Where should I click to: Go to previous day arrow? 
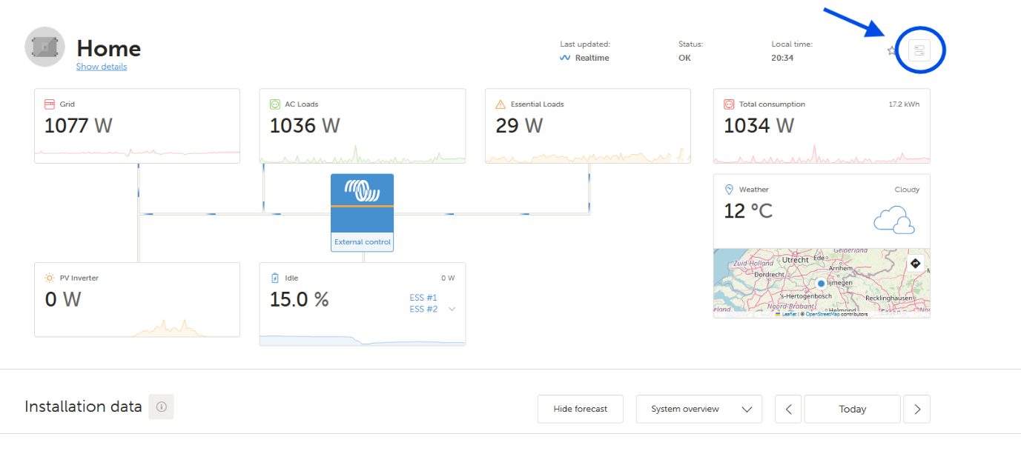tap(788, 409)
